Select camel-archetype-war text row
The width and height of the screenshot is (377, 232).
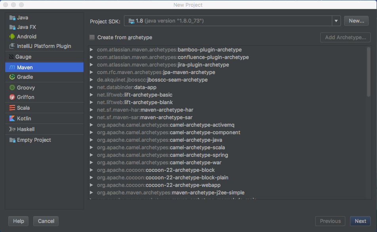click(159, 163)
